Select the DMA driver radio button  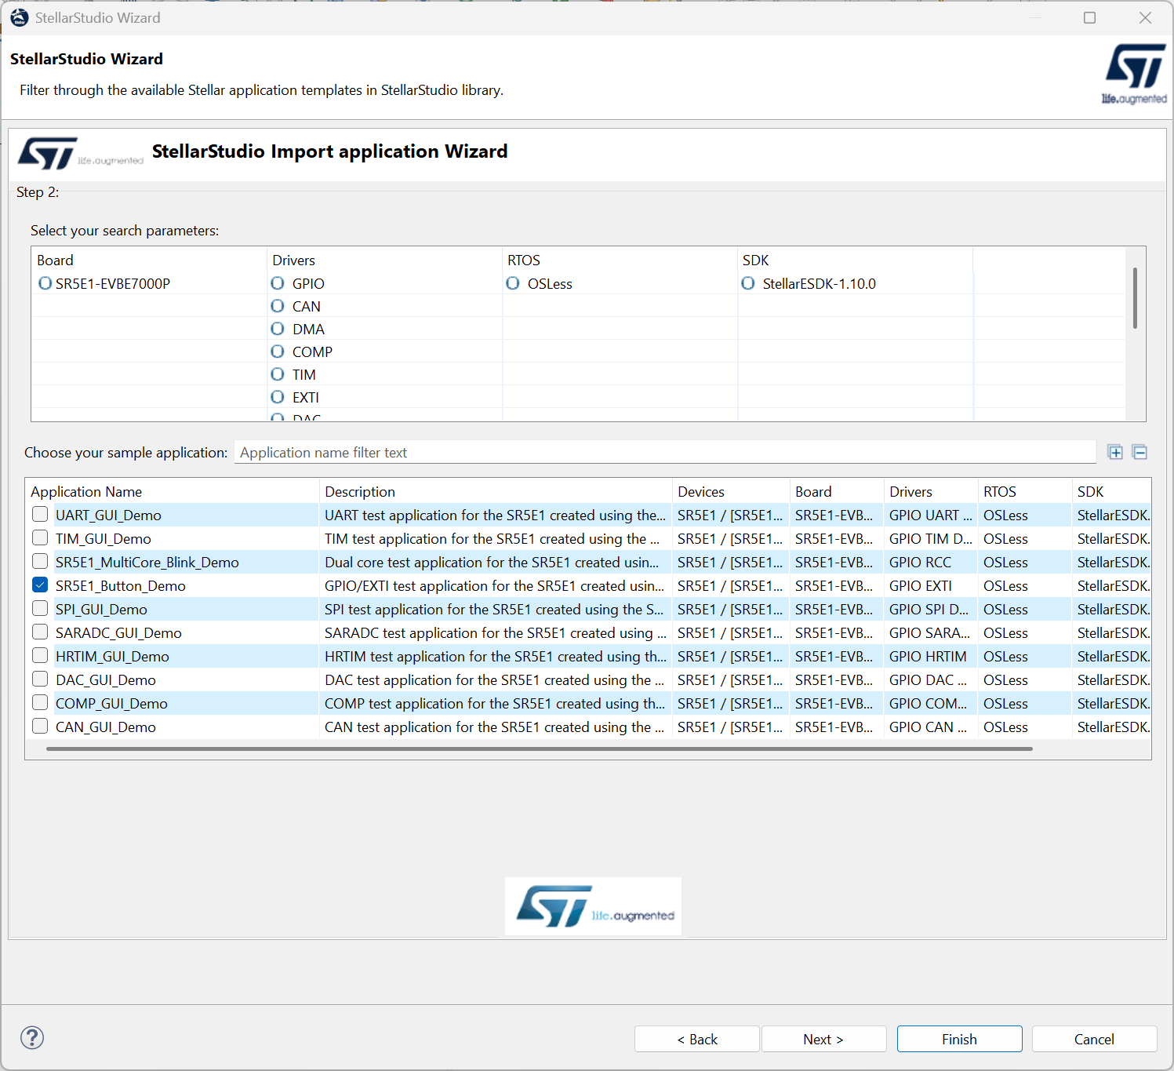pos(278,329)
